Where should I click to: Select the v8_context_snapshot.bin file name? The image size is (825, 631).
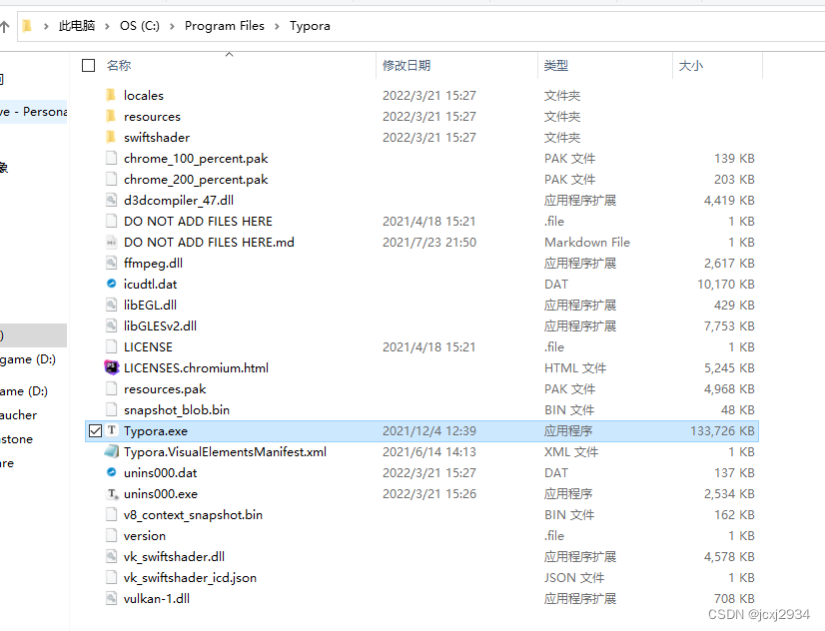(x=193, y=515)
